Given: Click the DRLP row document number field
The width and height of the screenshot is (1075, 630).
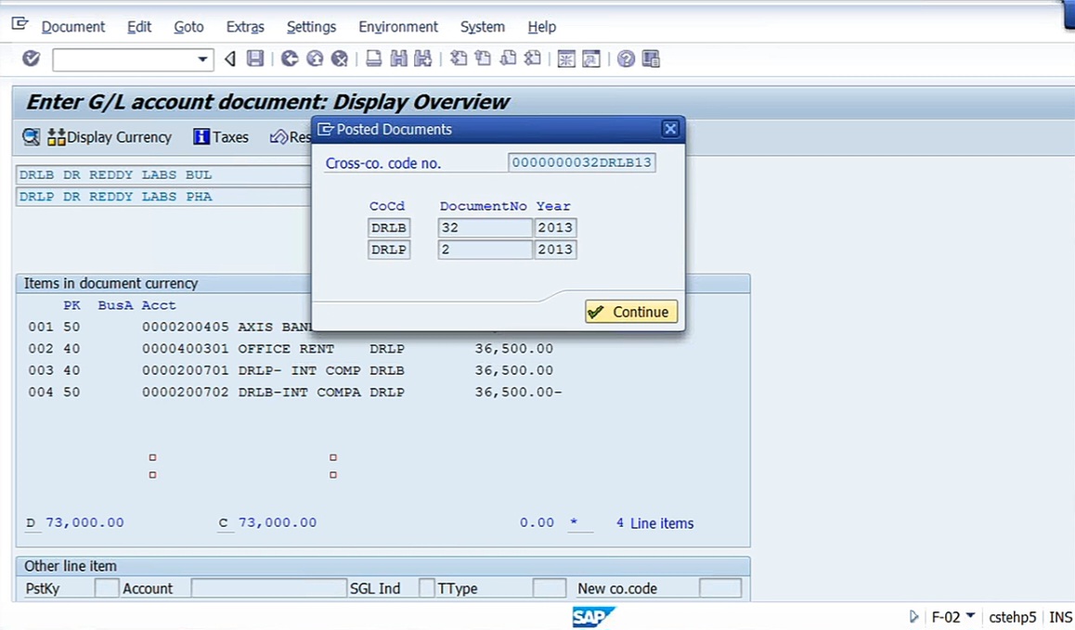Looking at the screenshot, I should (x=485, y=250).
